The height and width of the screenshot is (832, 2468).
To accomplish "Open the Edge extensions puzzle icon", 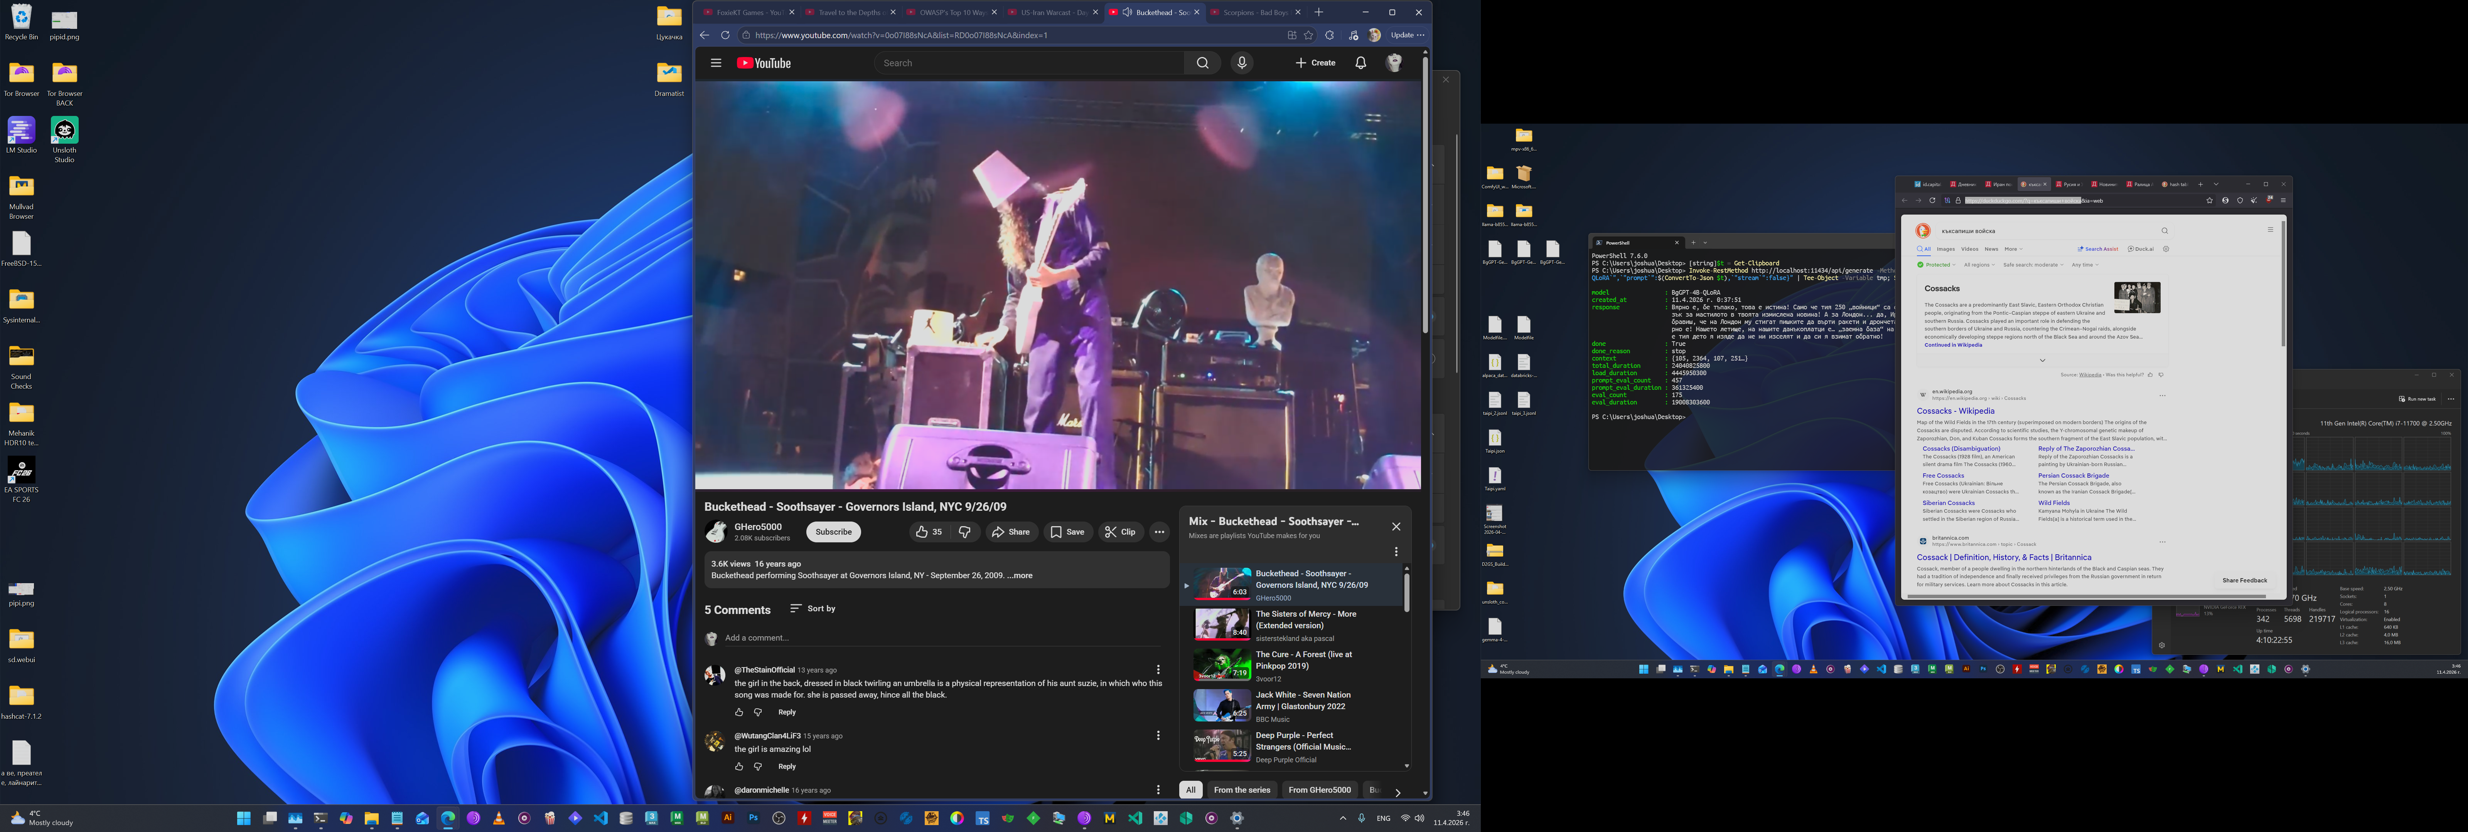I will coord(1329,35).
